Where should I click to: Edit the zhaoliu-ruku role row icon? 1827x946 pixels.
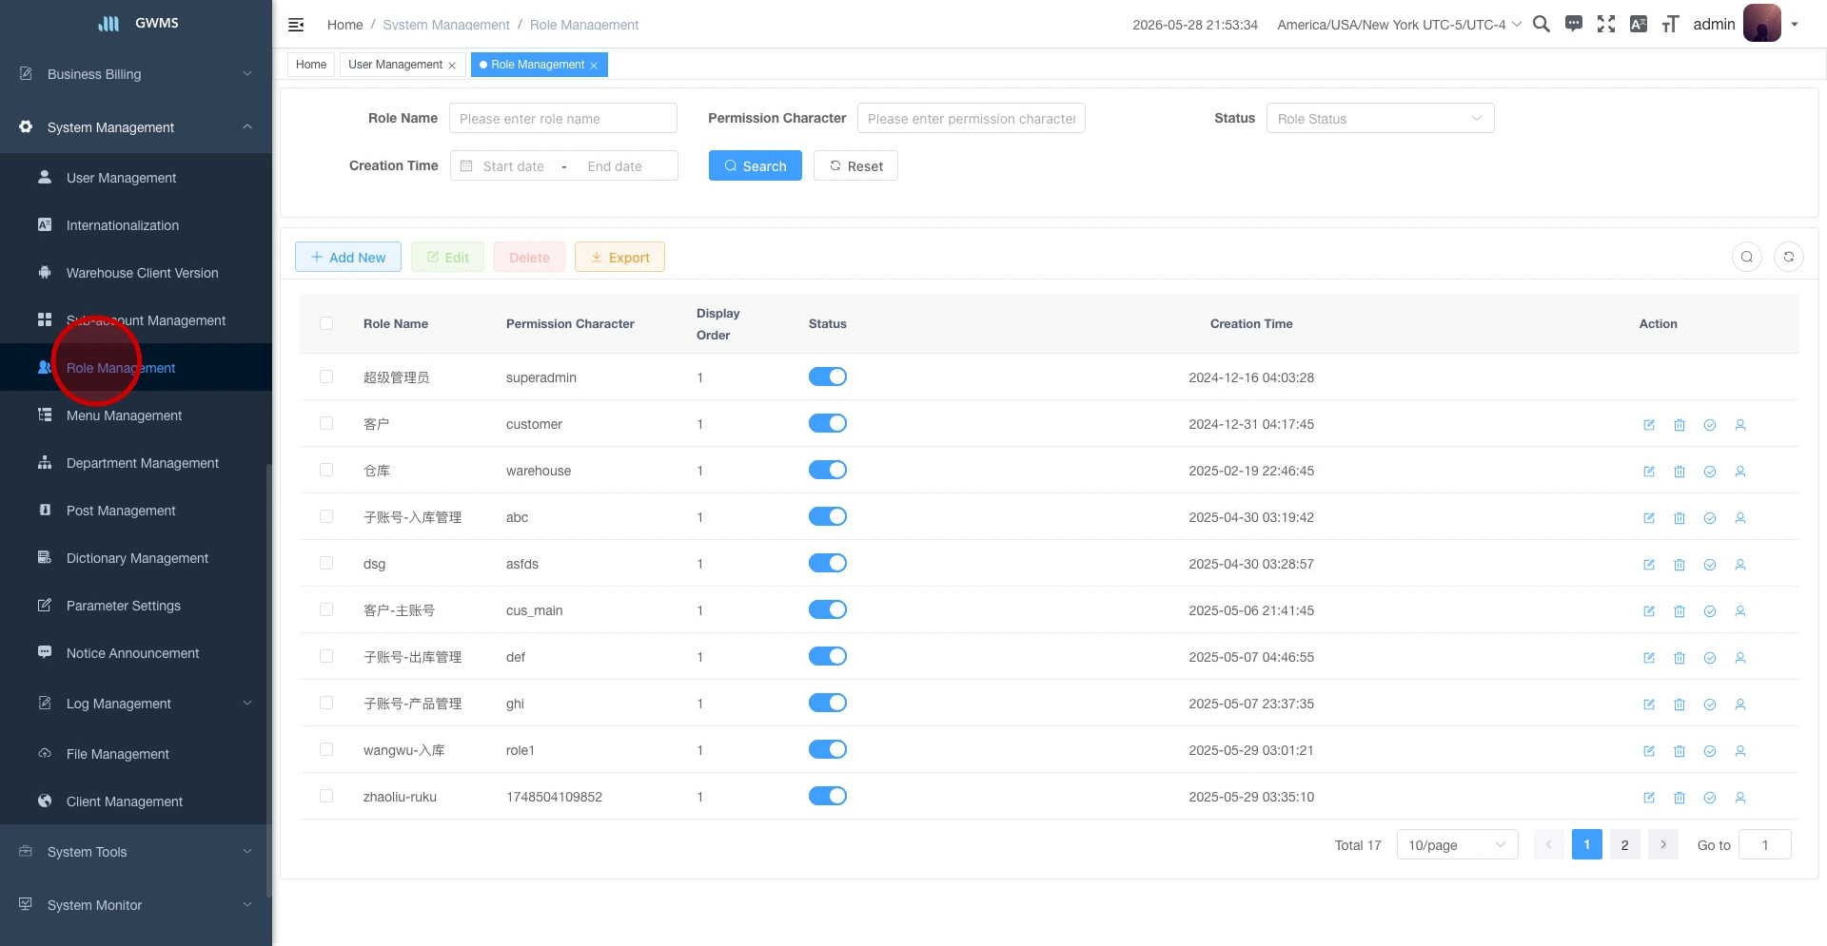point(1649,798)
